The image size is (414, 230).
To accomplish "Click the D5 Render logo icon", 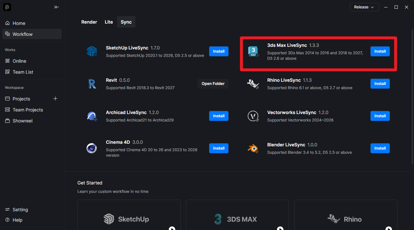I will (x=7, y=7).
